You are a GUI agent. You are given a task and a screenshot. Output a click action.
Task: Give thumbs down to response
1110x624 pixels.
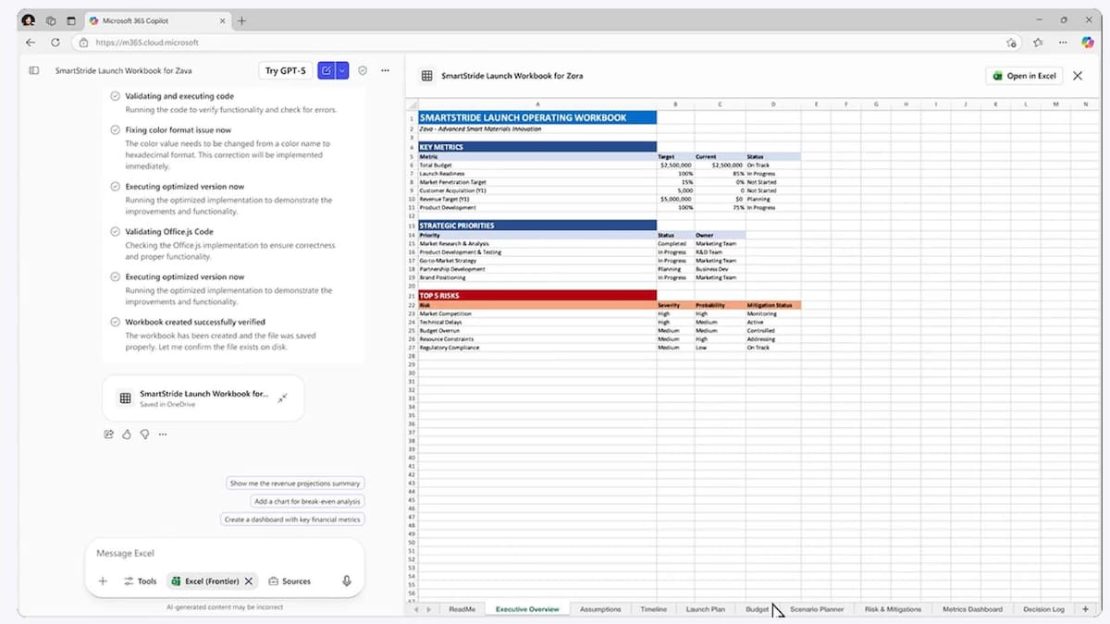[x=144, y=434]
